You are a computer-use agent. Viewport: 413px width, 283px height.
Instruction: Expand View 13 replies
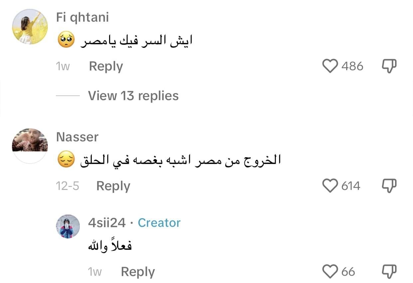coord(133,96)
